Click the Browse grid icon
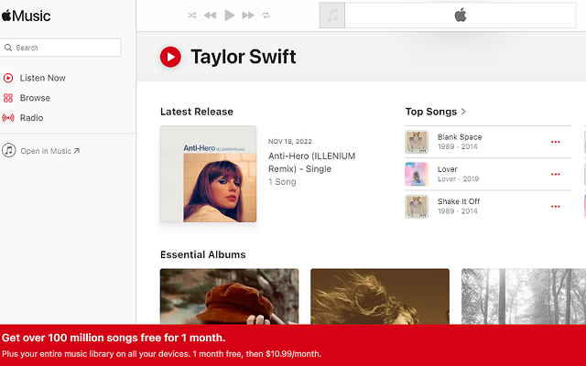586x366 pixels. (8, 98)
